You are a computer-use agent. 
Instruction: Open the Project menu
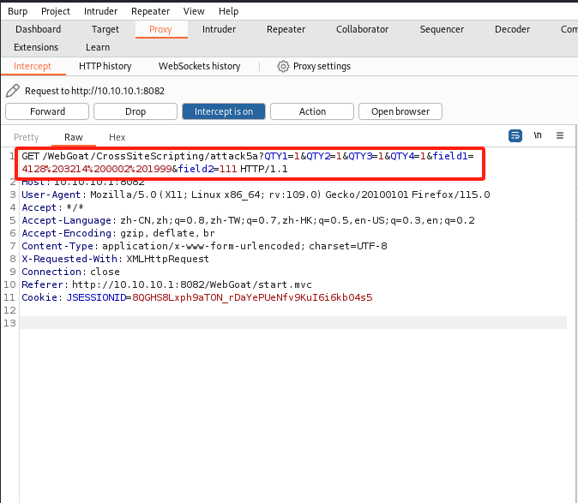55,11
